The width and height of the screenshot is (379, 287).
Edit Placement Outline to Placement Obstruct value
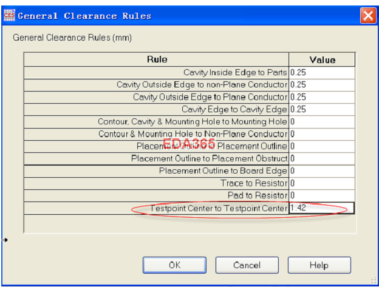[322, 159]
